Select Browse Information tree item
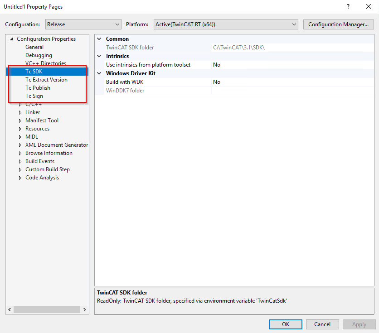Viewport: 379px width, 333px height. [x=49, y=153]
